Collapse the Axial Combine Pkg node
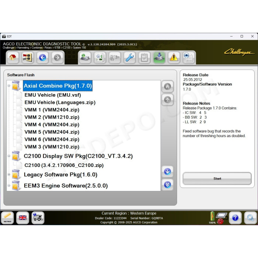Image resolution: width=258 pixels, height=258 pixels. 9,86
